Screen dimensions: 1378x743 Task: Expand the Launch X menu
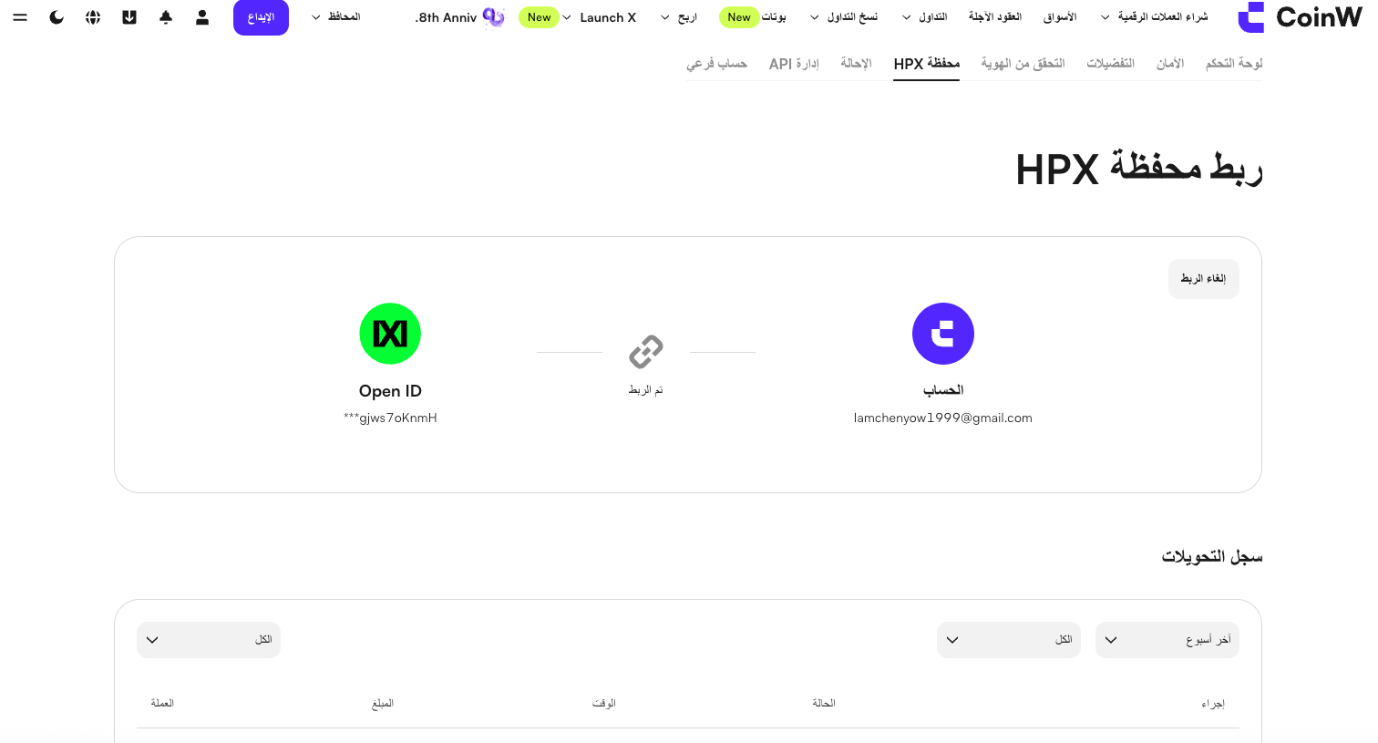(599, 17)
